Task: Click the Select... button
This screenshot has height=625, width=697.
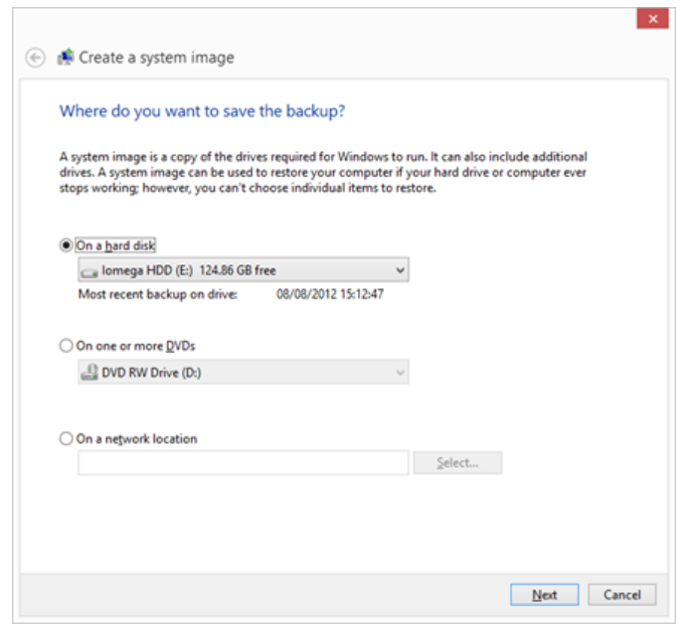Action: 457,463
